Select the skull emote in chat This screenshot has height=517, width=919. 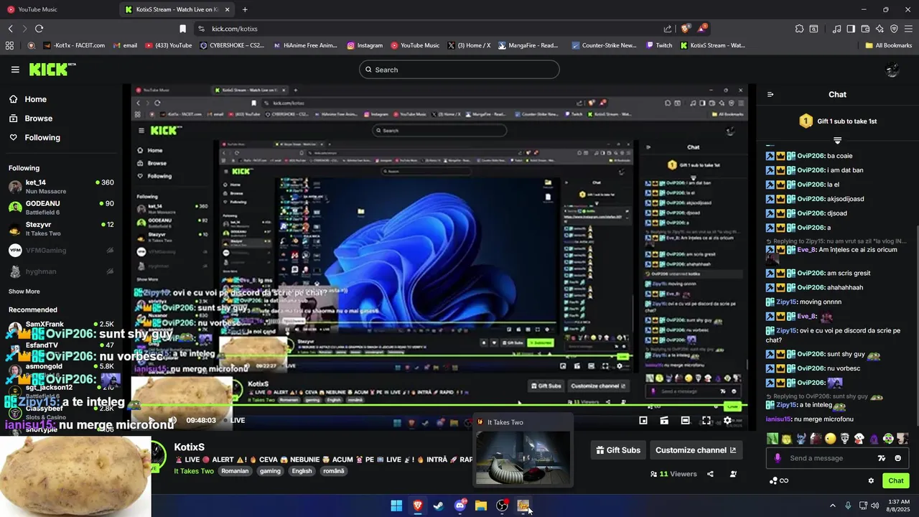coord(844,438)
